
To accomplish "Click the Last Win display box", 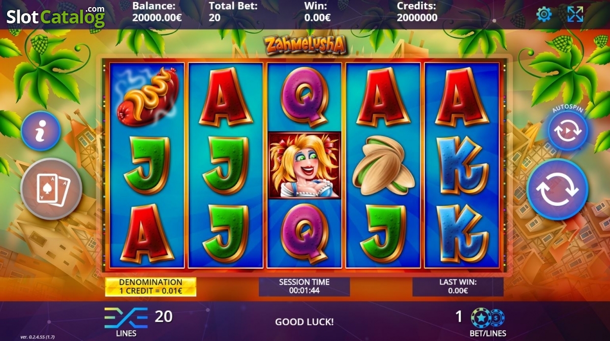I will pos(457,287).
